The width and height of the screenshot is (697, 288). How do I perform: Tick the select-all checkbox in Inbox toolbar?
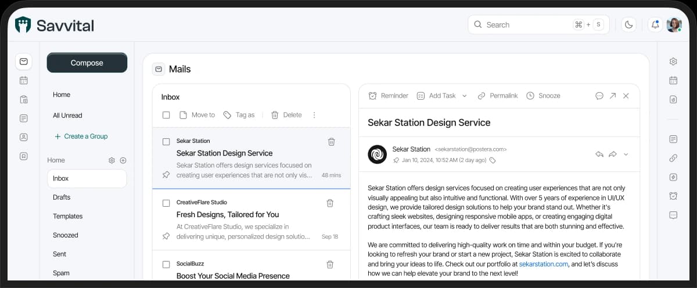[x=166, y=115]
